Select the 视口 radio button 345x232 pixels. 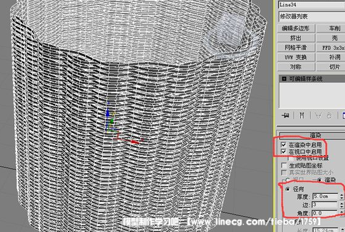click(x=287, y=180)
